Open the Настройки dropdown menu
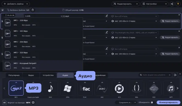This screenshot has height=106, width=182. pyautogui.click(x=155, y=4)
